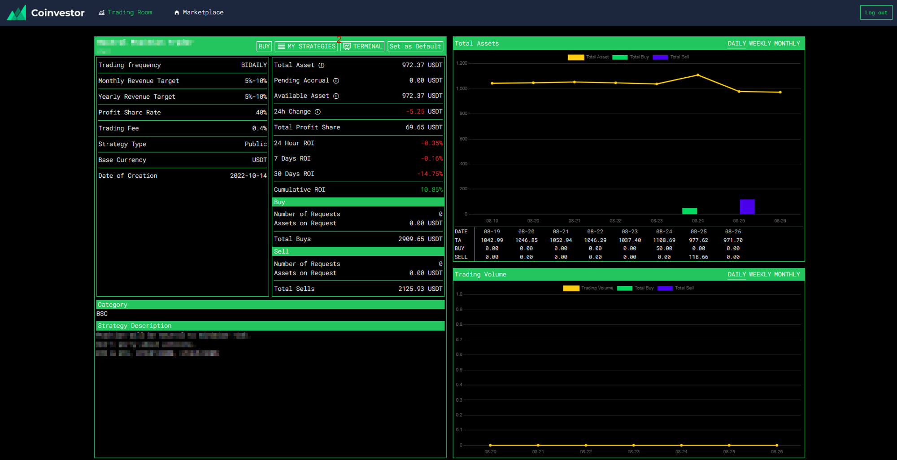This screenshot has height=460, width=897.
Task: Log out of the account
Action: [876, 13]
